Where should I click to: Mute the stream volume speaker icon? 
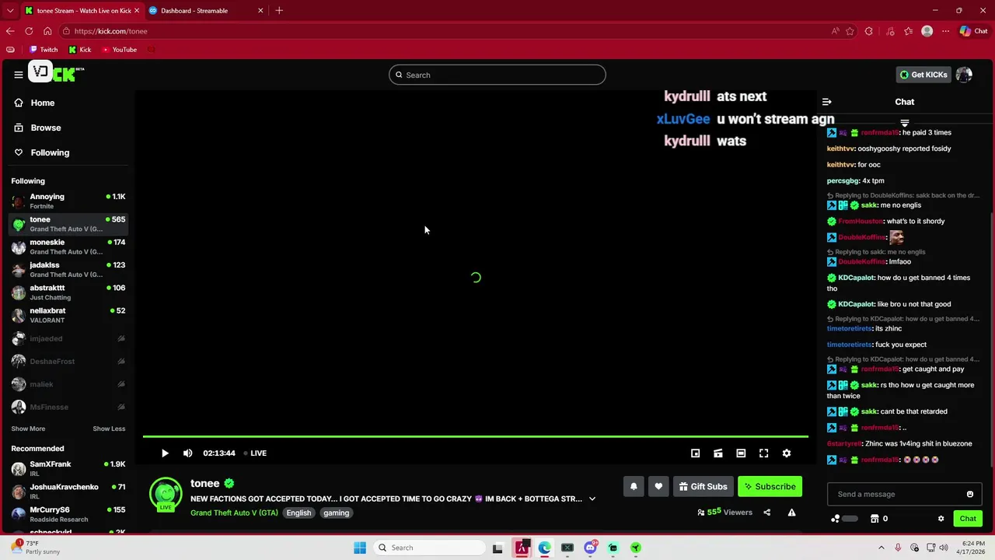tap(187, 453)
